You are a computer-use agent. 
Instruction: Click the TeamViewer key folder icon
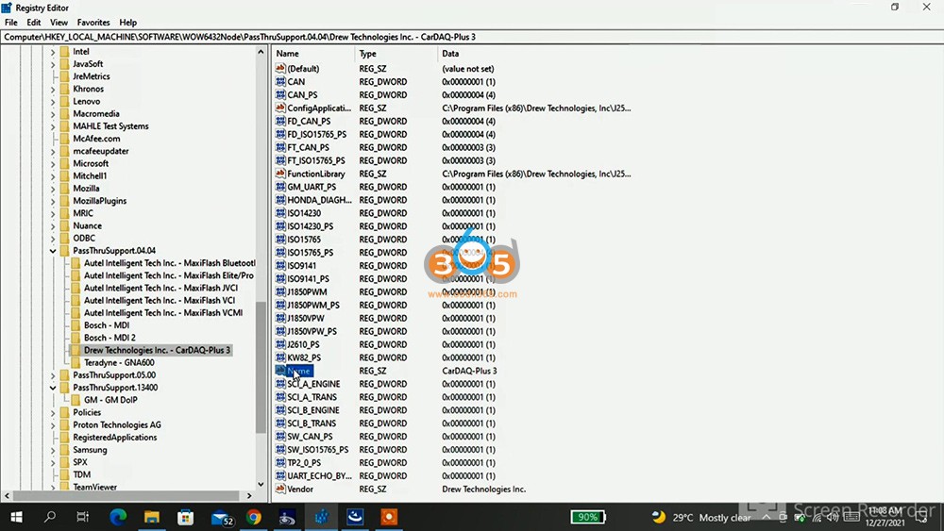[64, 487]
